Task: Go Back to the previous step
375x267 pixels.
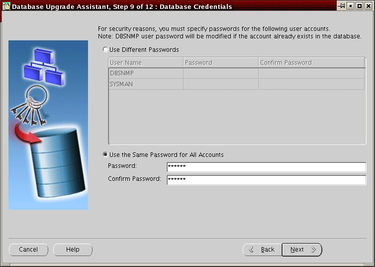Action: 262,250
